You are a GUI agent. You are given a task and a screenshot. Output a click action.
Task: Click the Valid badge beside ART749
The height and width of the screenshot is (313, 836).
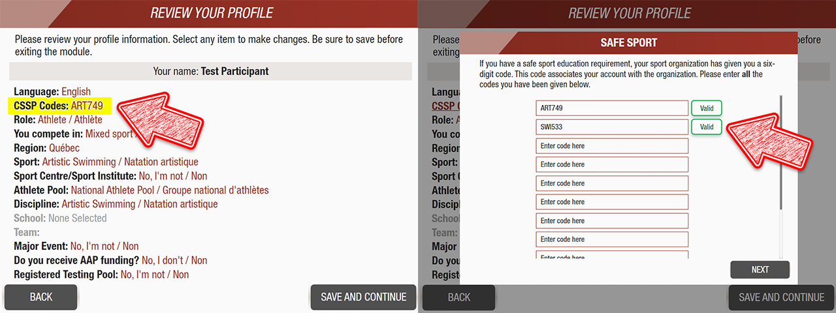(707, 108)
